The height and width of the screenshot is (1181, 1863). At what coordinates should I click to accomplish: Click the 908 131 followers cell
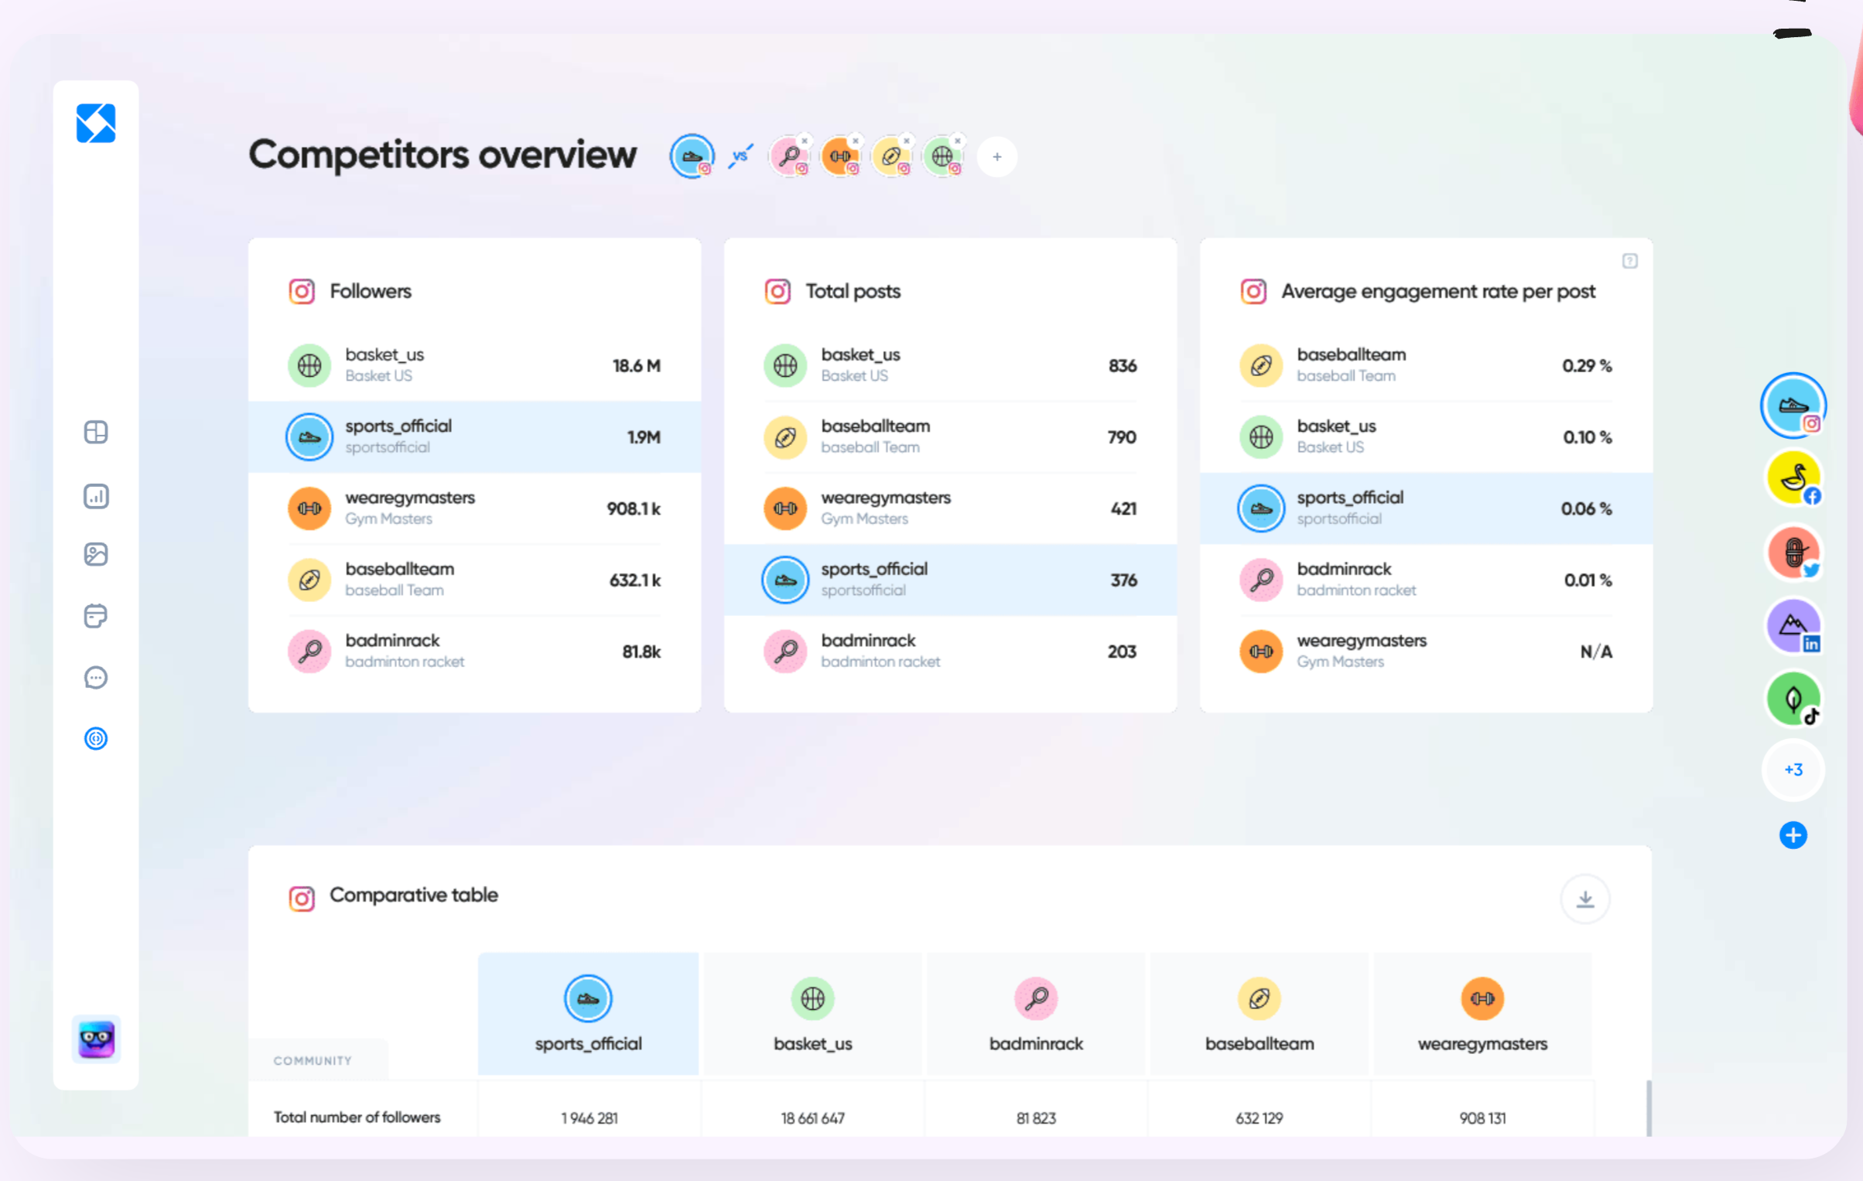[x=1482, y=1118]
